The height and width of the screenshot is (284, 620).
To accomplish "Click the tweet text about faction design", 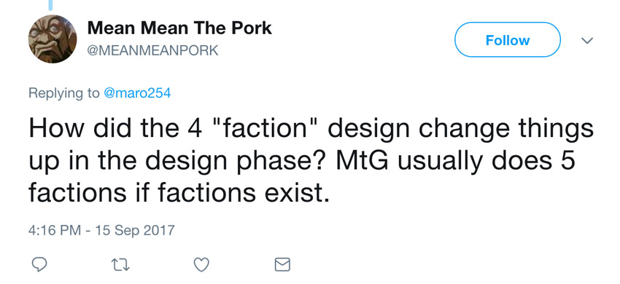I will tap(311, 161).
